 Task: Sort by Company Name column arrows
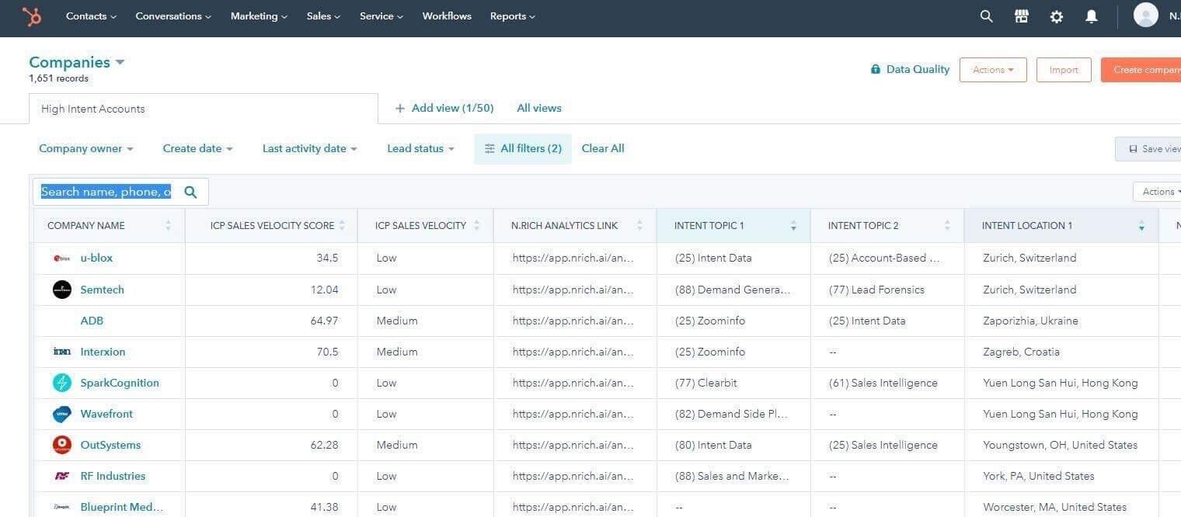(x=169, y=226)
